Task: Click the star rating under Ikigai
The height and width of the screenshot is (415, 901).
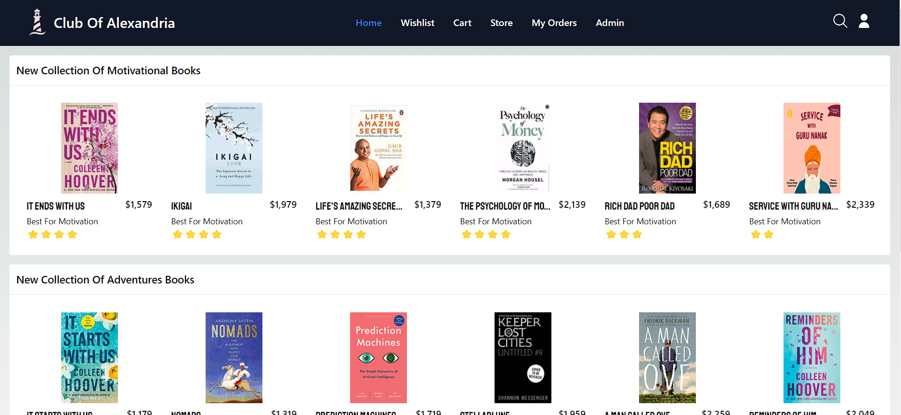Action: pyautogui.click(x=197, y=234)
